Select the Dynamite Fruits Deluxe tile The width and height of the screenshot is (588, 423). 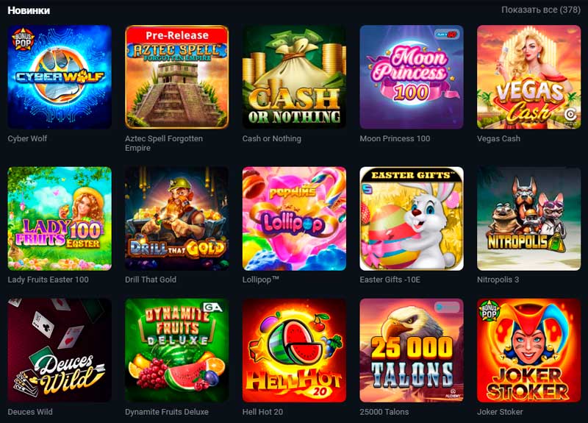176,350
